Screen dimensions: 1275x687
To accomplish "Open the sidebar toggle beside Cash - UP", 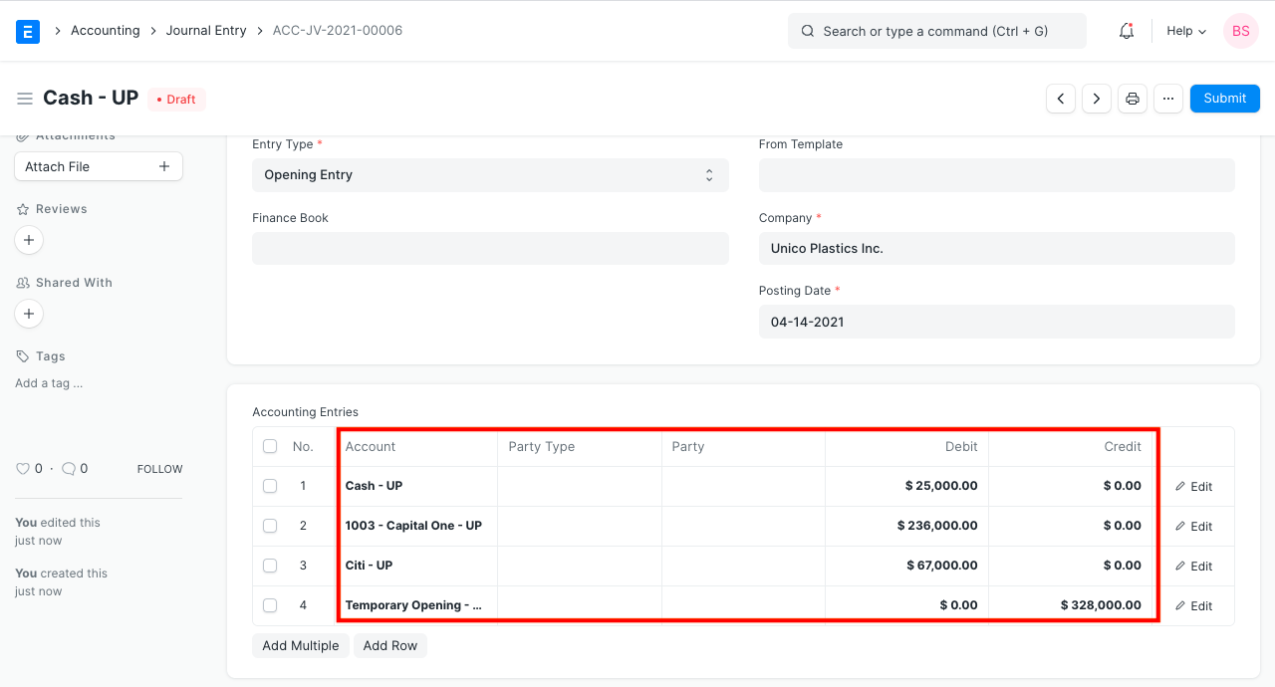I will pyautogui.click(x=25, y=98).
